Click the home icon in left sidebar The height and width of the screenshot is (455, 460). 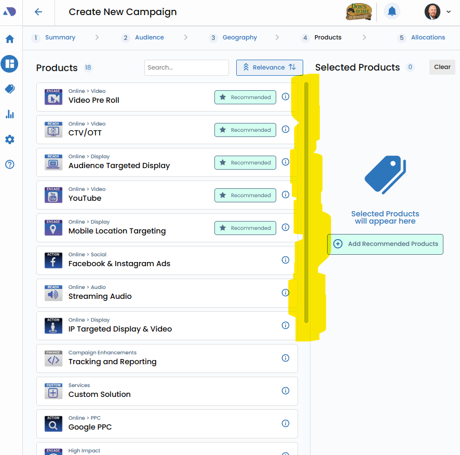tap(10, 39)
